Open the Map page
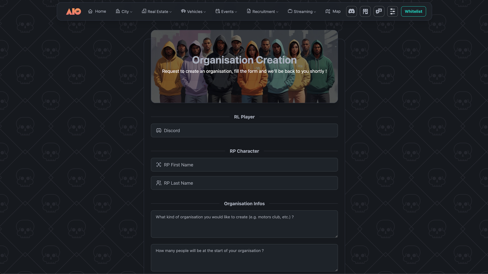The image size is (488, 274). tap(333, 11)
